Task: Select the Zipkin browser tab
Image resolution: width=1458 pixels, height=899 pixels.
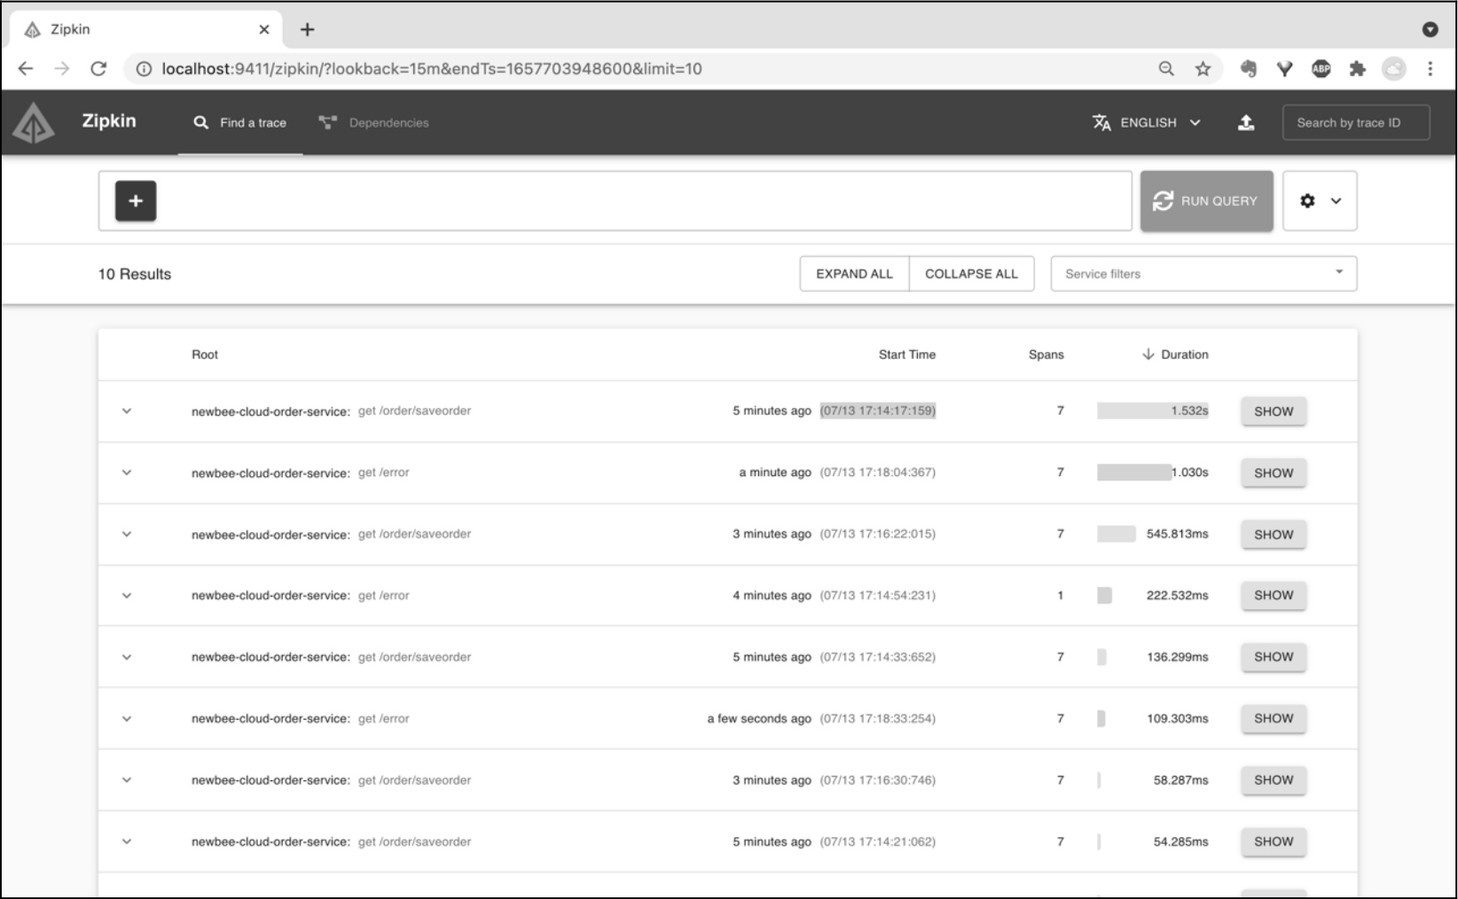Action: [x=146, y=29]
